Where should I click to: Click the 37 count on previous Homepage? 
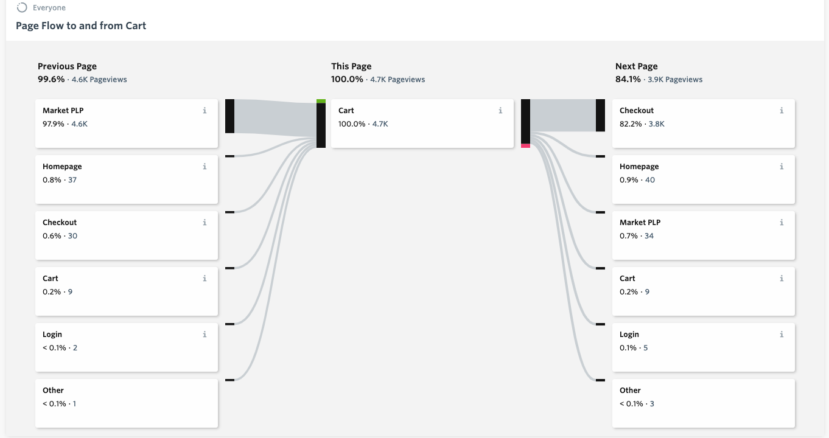pyautogui.click(x=72, y=180)
